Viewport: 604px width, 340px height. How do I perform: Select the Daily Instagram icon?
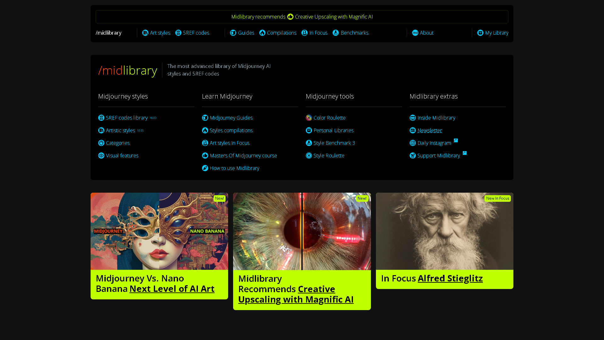[x=413, y=143]
